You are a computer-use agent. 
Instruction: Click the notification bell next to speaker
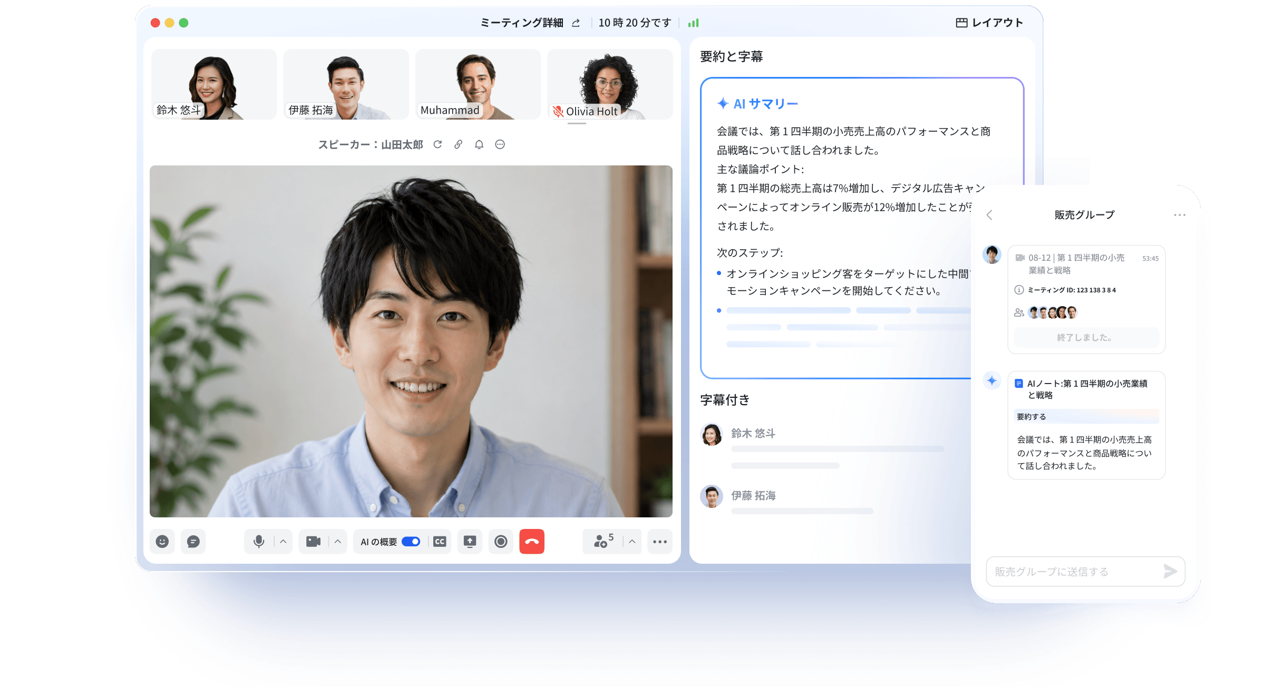[479, 144]
